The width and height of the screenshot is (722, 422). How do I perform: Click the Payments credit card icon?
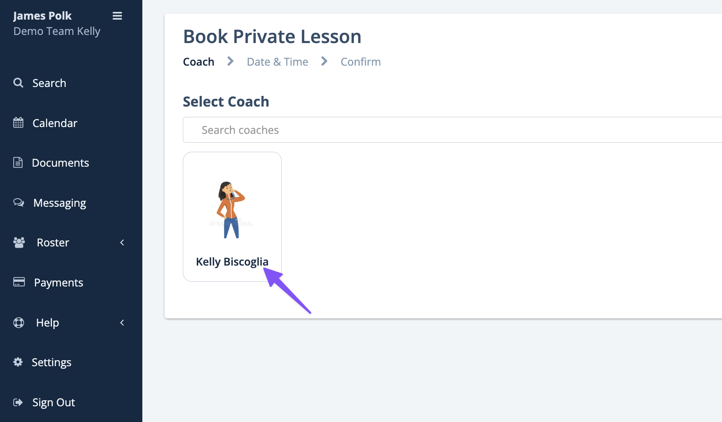pos(19,282)
